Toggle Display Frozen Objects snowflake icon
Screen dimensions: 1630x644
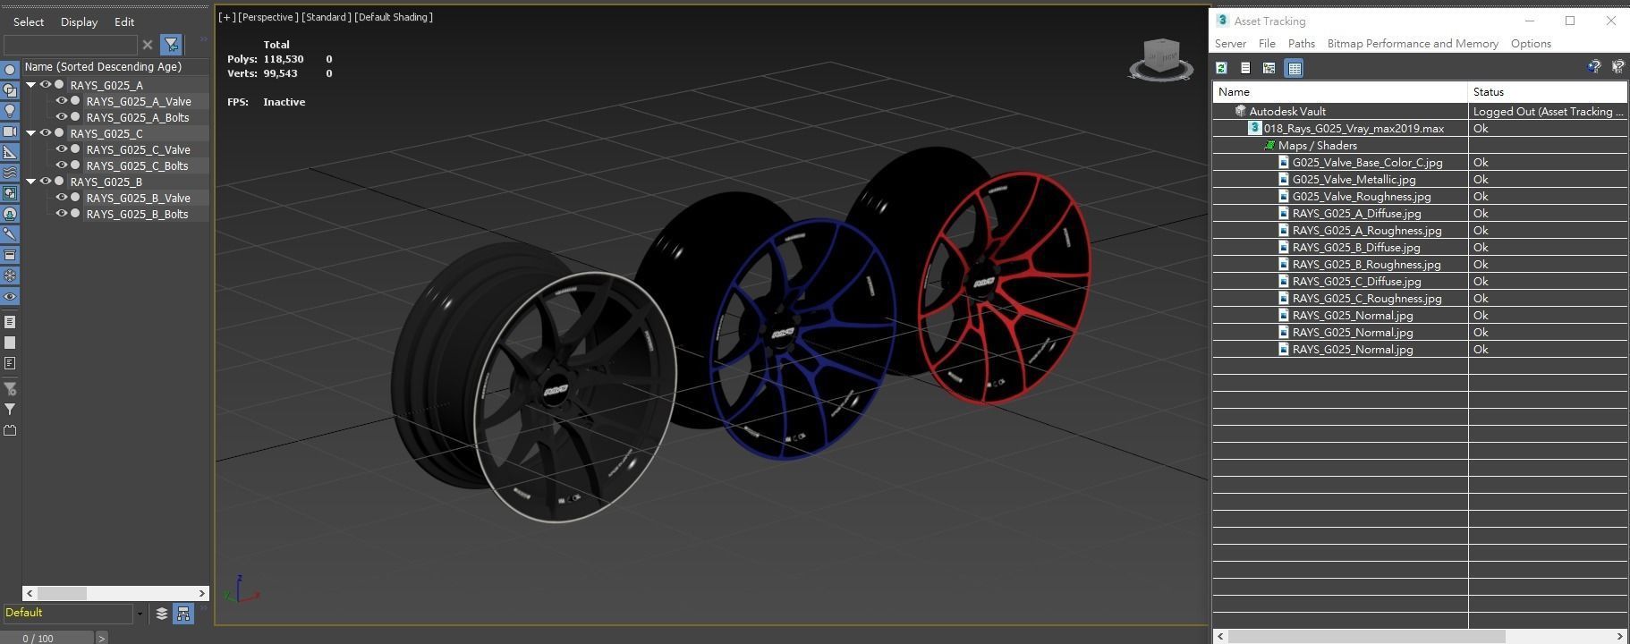tap(10, 275)
